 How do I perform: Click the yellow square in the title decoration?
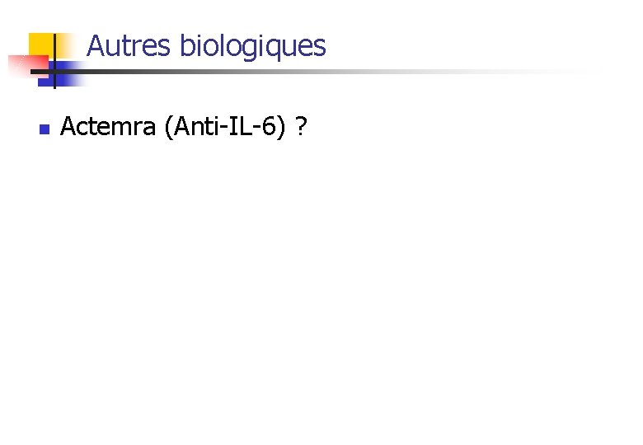(x=41, y=44)
